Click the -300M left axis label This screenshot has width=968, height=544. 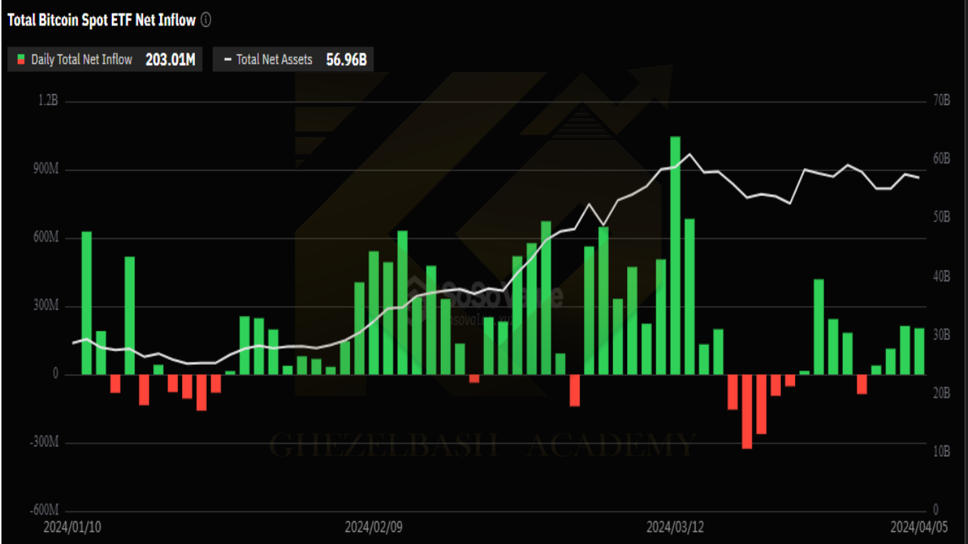coord(44,443)
